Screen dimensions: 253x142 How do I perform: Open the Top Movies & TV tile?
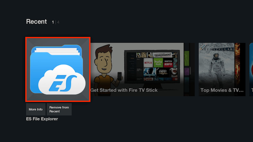point(222,69)
